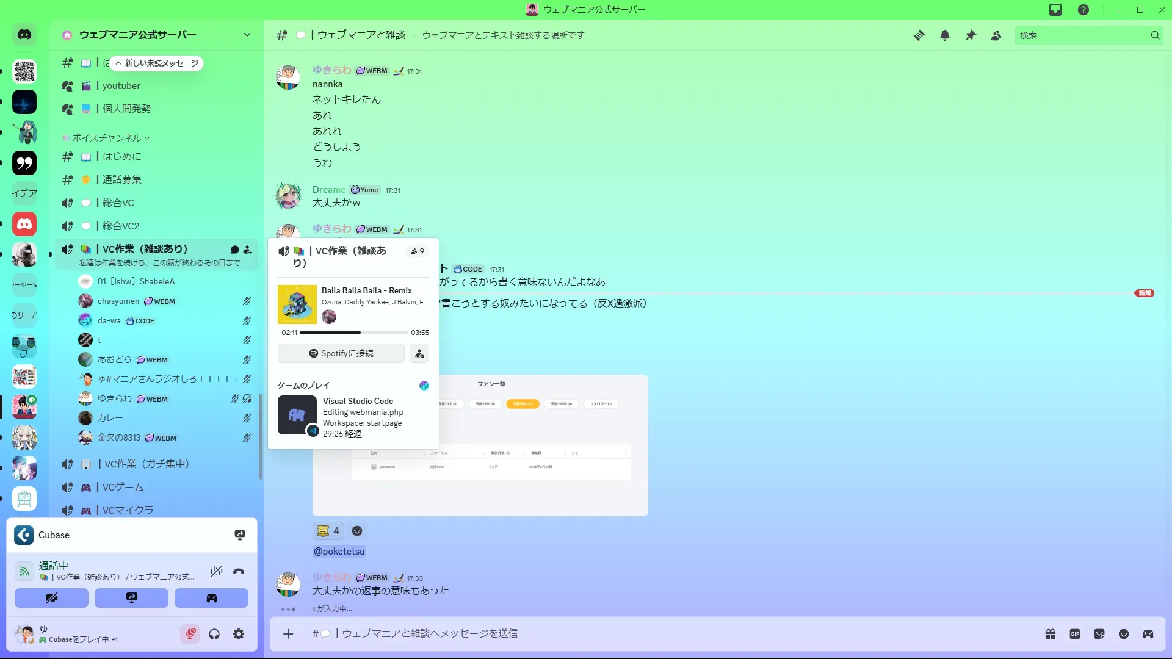Screen dimensions: 1172x659
Task: Click the disconnect call icon
Action: 239,571
